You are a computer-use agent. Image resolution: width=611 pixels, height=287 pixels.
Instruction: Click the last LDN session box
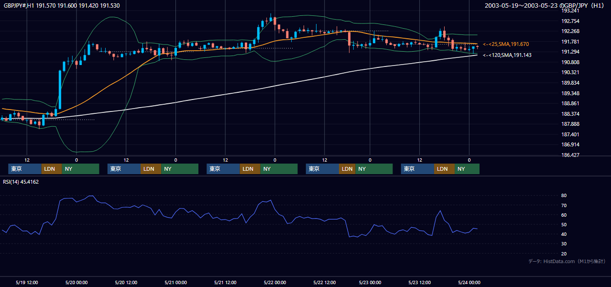click(445, 169)
